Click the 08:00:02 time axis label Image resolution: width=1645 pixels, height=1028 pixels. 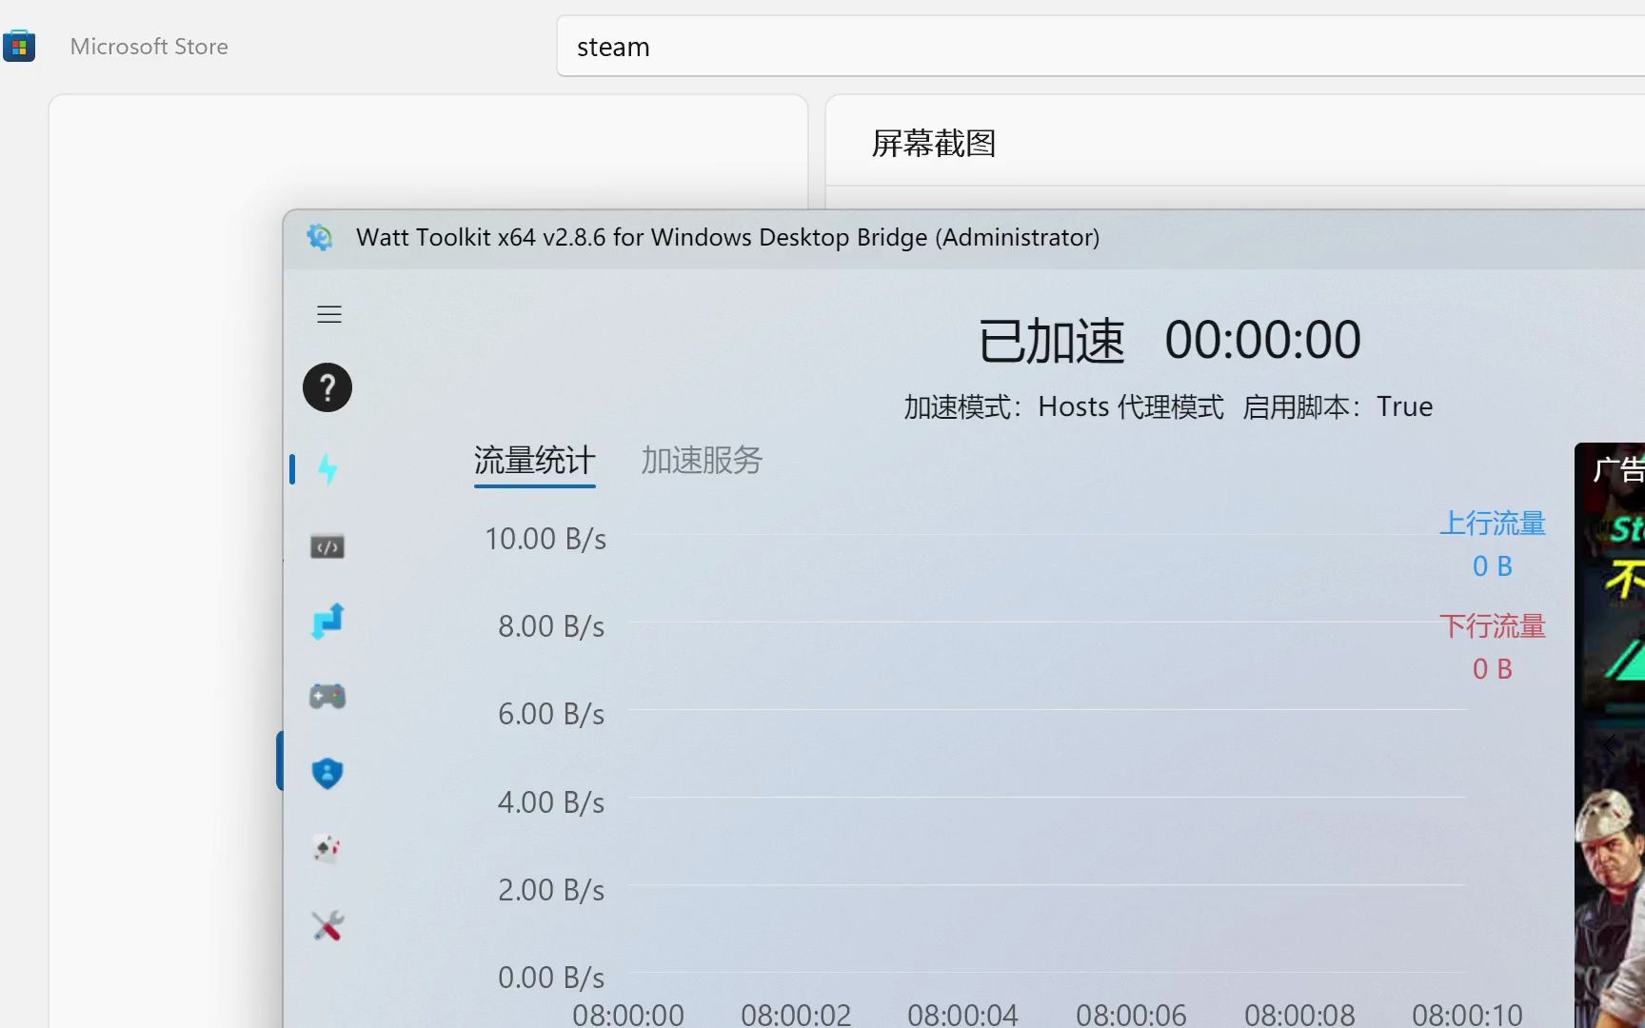(796, 1015)
